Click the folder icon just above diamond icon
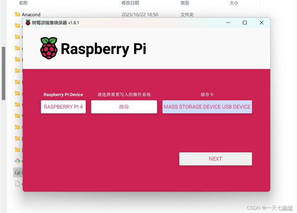This screenshot has width=297, height=213. 17,150
